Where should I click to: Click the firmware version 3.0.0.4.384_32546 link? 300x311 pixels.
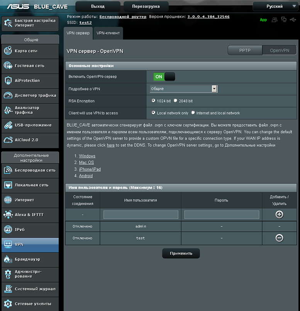pyautogui.click(x=208, y=17)
